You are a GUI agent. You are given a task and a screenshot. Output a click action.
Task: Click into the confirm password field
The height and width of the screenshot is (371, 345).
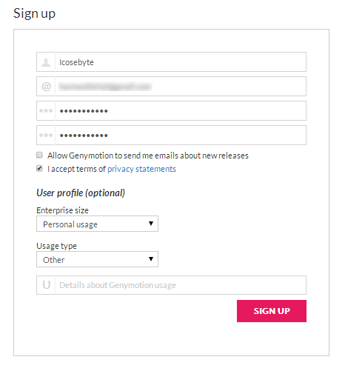point(181,136)
